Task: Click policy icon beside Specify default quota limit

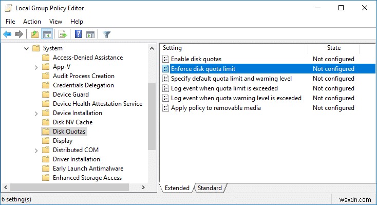Action: click(166, 79)
